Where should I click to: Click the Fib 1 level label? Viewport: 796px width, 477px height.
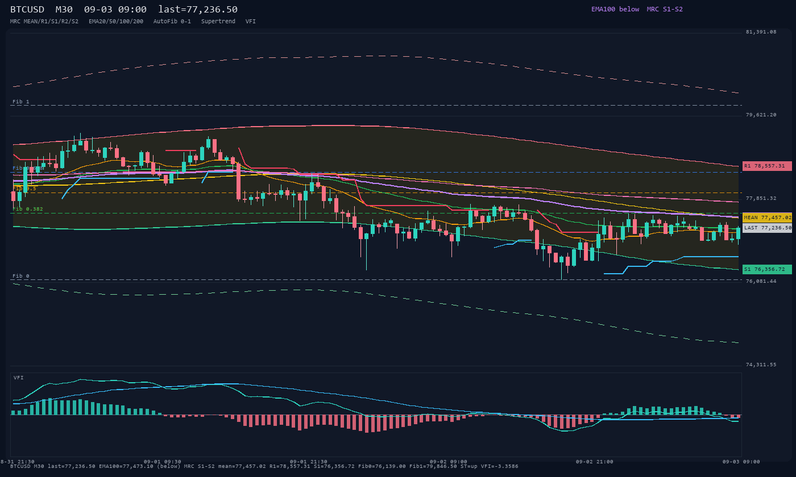(21, 102)
